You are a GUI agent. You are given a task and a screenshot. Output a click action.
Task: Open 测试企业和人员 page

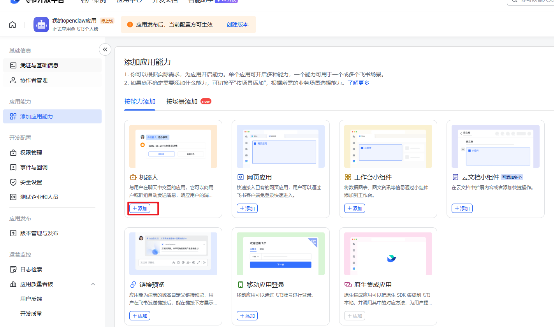pyautogui.click(x=39, y=197)
